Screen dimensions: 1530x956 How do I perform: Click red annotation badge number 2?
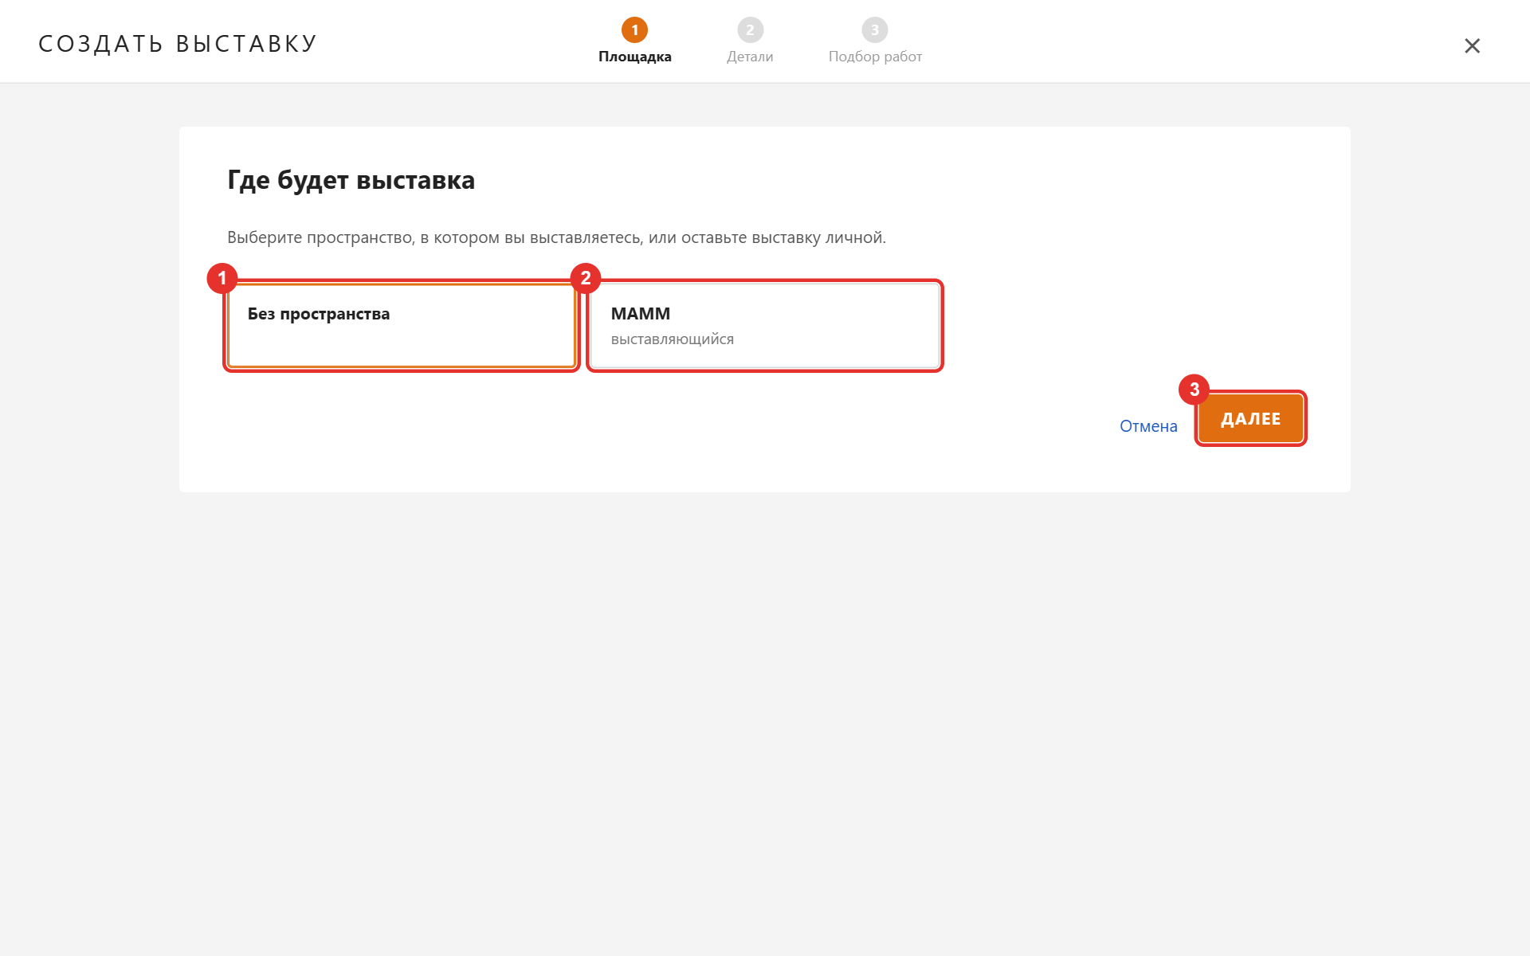tap(586, 278)
